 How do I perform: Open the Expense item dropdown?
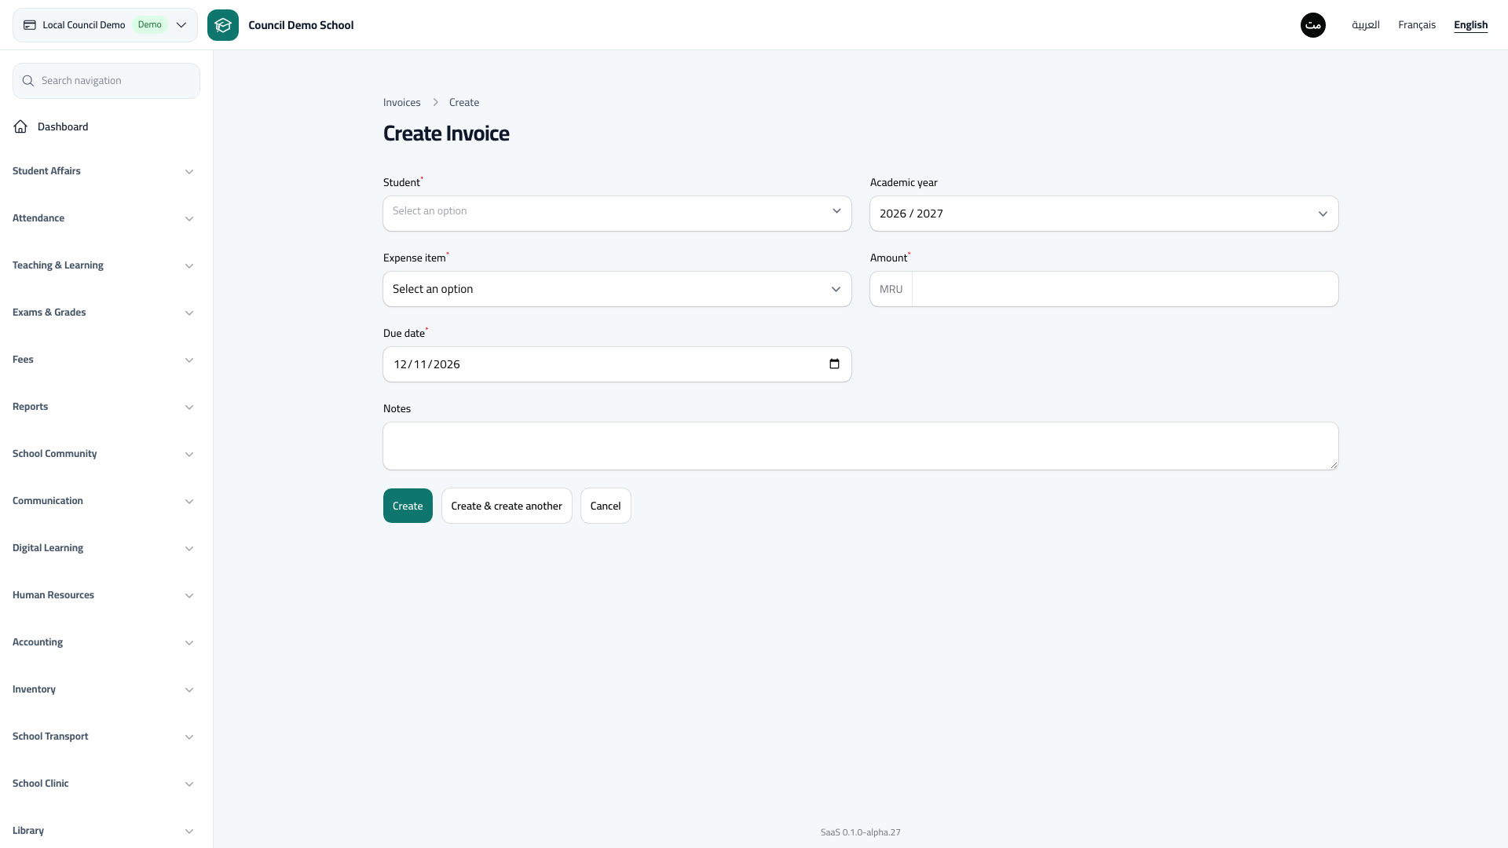click(617, 289)
